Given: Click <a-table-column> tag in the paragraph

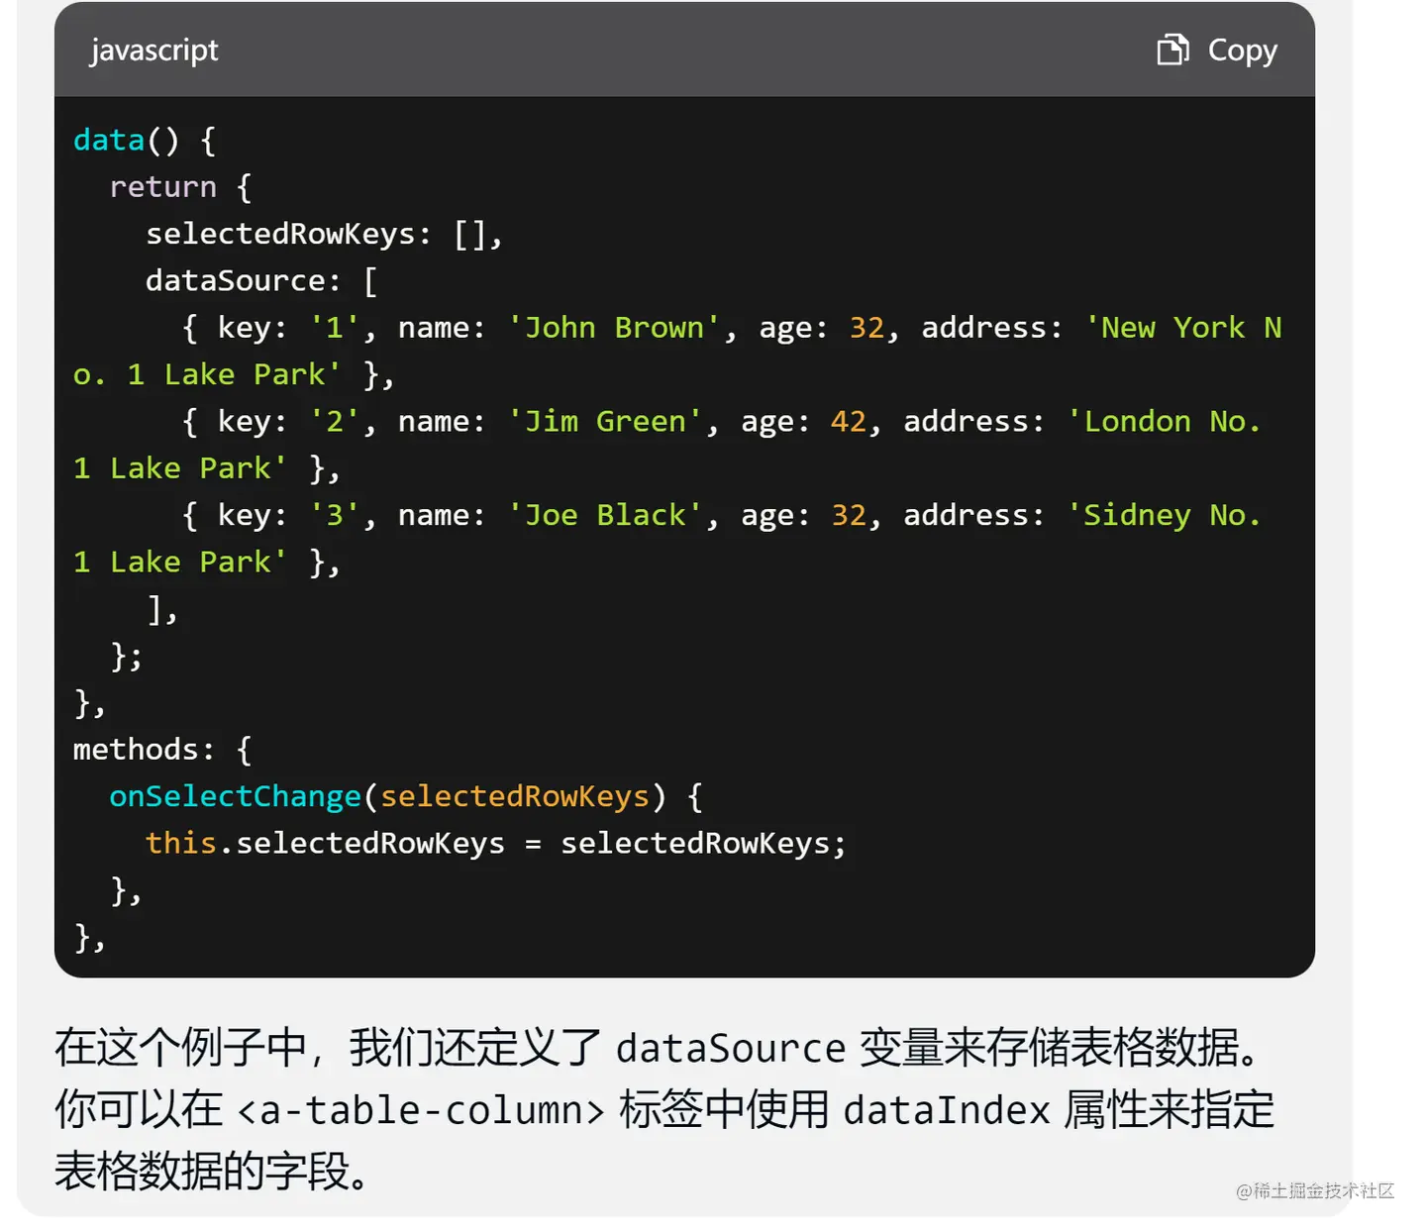Looking at the screenshot, I should (x=421, y=1110).
